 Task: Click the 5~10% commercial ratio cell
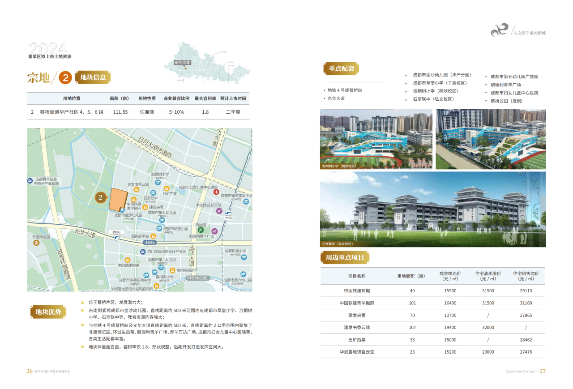tap(176, 112)
